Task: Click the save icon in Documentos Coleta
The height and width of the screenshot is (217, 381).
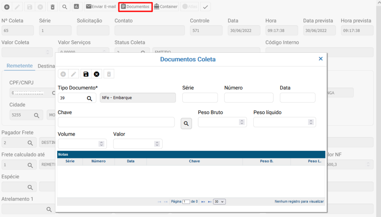Action: 86,74
